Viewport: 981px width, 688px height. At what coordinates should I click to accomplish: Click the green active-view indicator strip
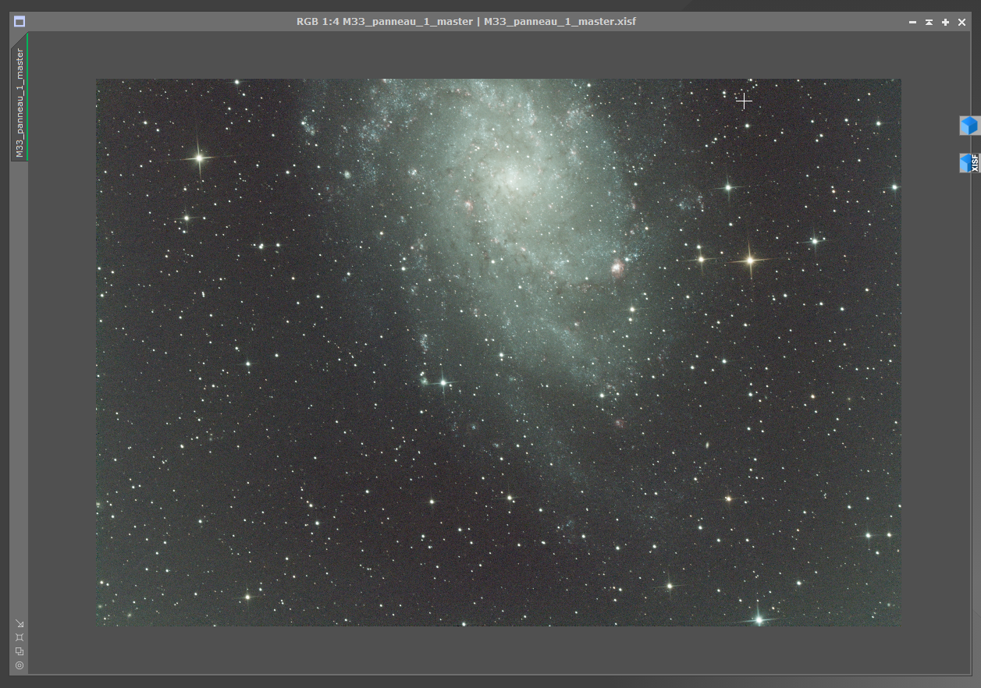[x=28, y=94]
